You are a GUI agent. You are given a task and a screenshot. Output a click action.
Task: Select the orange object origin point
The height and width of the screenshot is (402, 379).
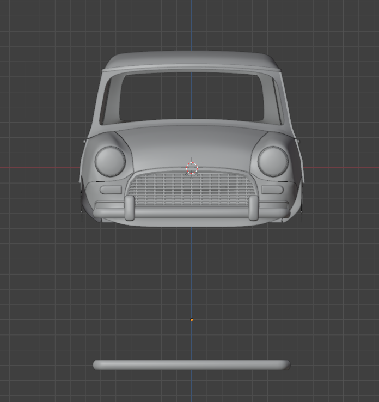(192, 320)
